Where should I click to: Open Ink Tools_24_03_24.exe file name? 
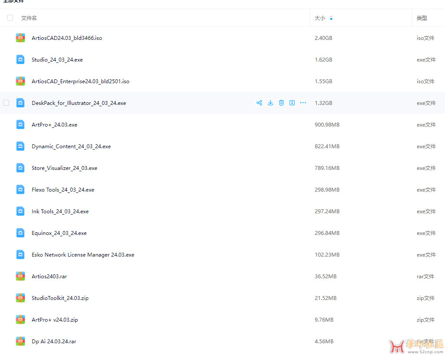(60, 212)
